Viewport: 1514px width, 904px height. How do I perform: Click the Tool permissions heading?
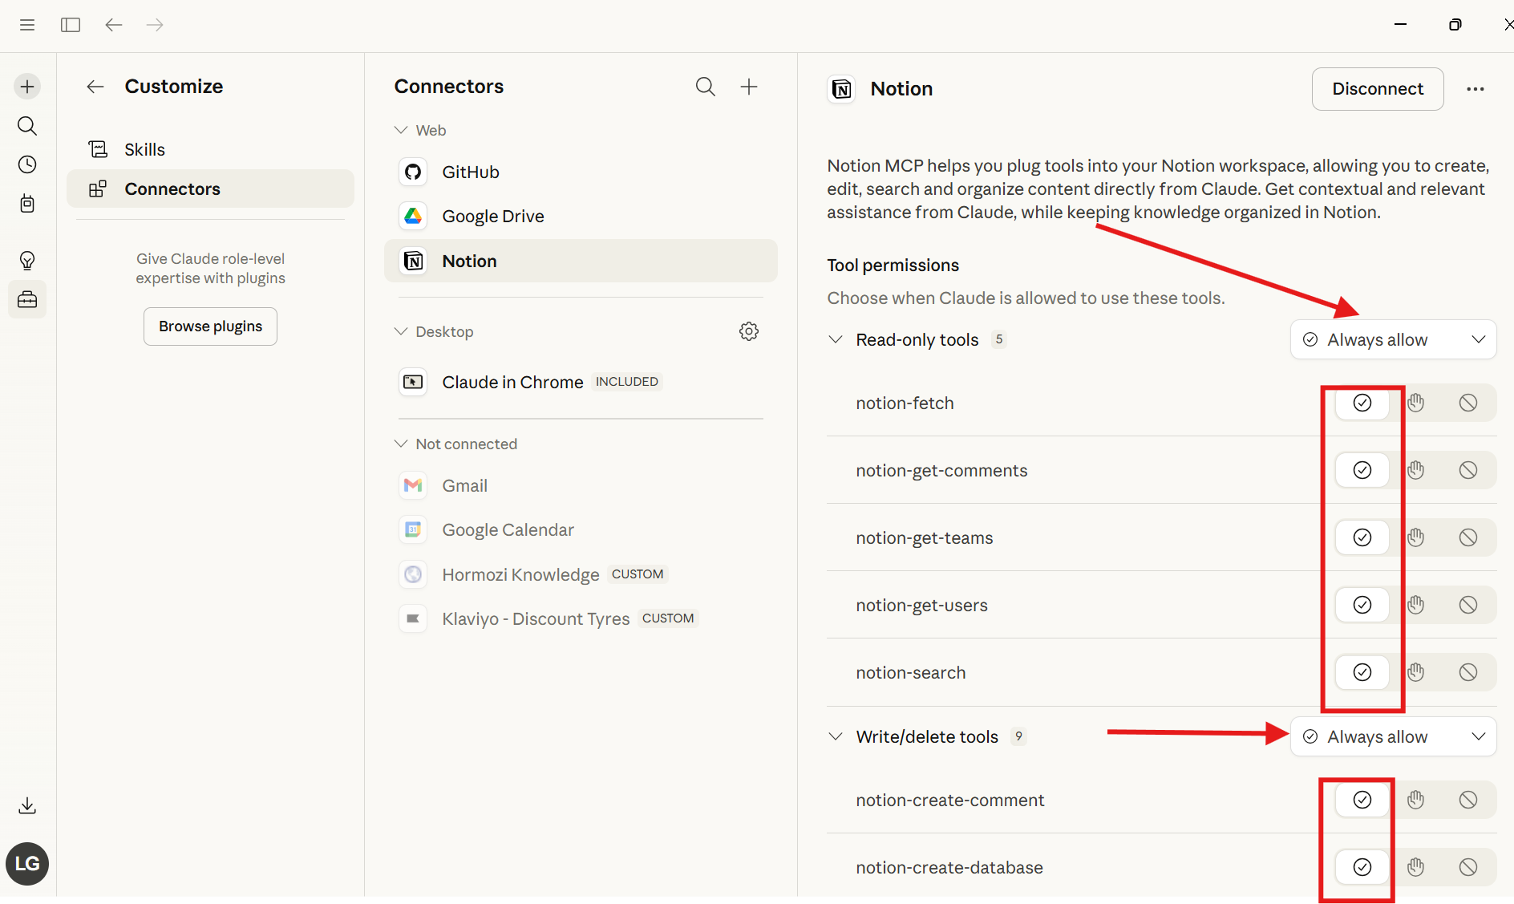click(893, 266)
